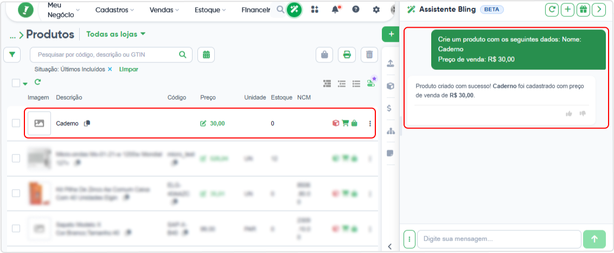Open the apps grid icon in top bar
Viewport: 614px width, 253px height.
click(x=315, y=10)
